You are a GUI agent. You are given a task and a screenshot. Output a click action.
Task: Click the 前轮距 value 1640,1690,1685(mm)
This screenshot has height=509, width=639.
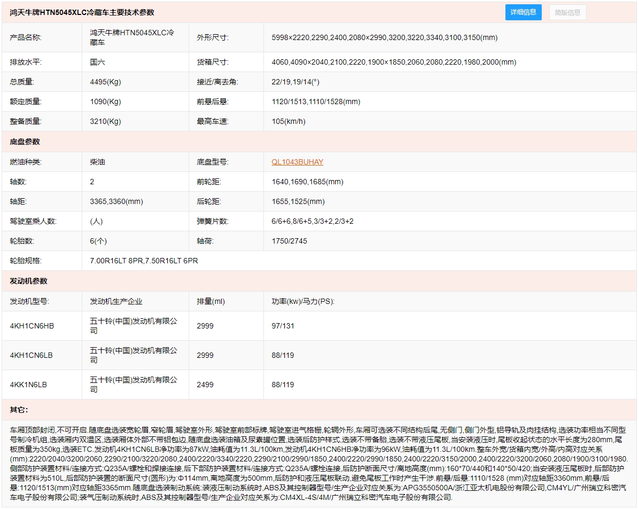coord(307,182)
